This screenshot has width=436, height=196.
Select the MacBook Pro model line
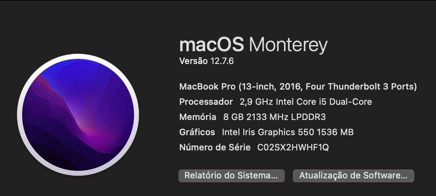click(298, 87)
